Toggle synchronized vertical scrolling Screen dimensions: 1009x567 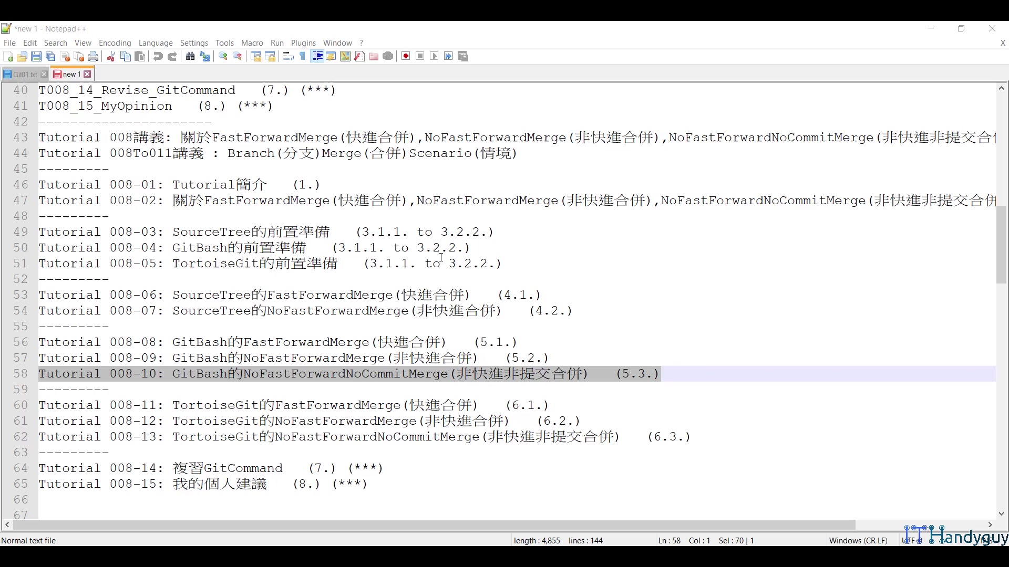tap(256, 56)
